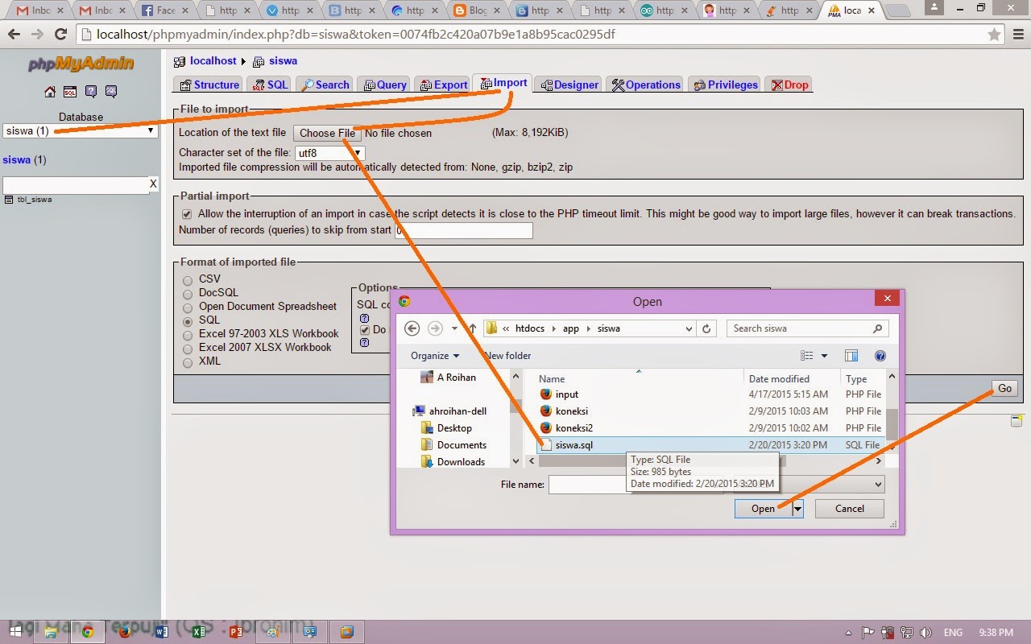Image resolution: width=1031 pixels, height=644 pixels.
Task: Click the Search siswa input field
Action: 805,328
